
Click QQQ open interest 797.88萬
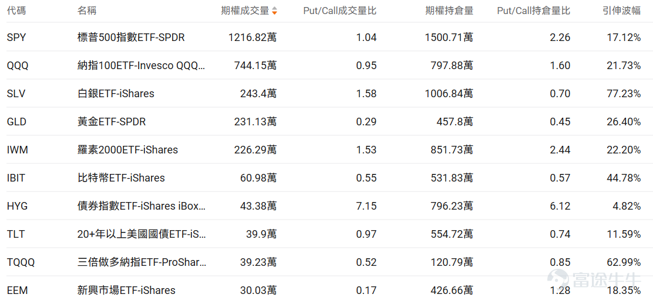452,66
